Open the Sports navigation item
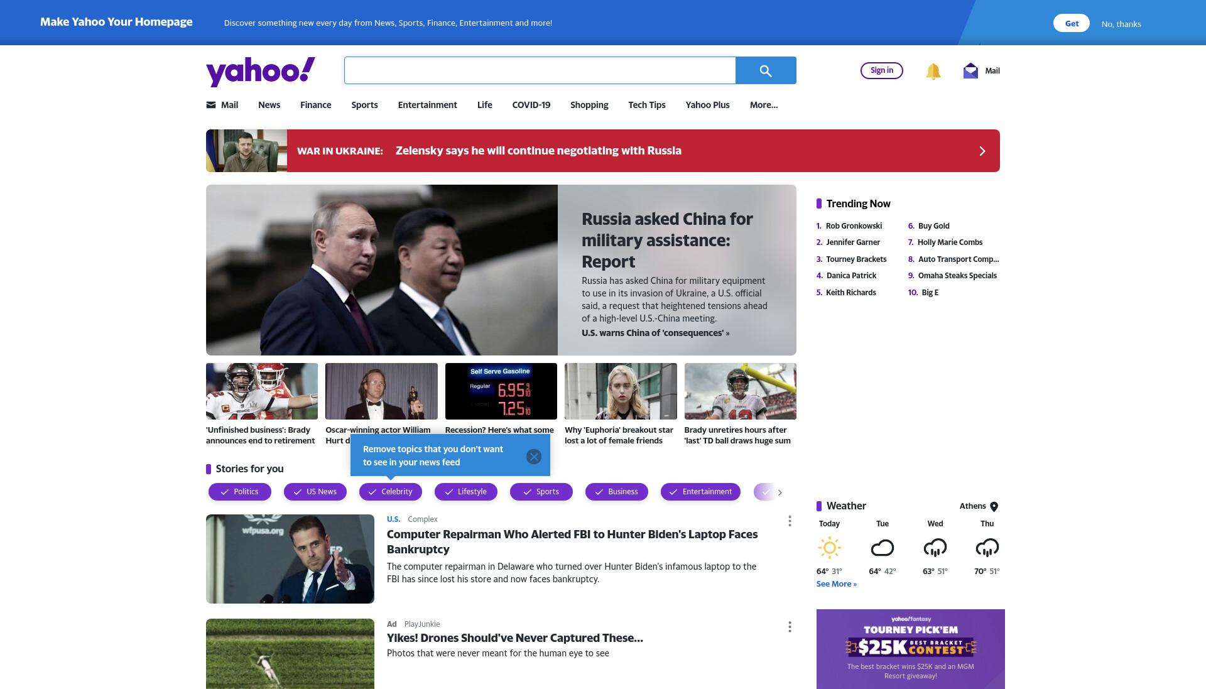The width and height of the screenshot is (1206, 689). 364,105
